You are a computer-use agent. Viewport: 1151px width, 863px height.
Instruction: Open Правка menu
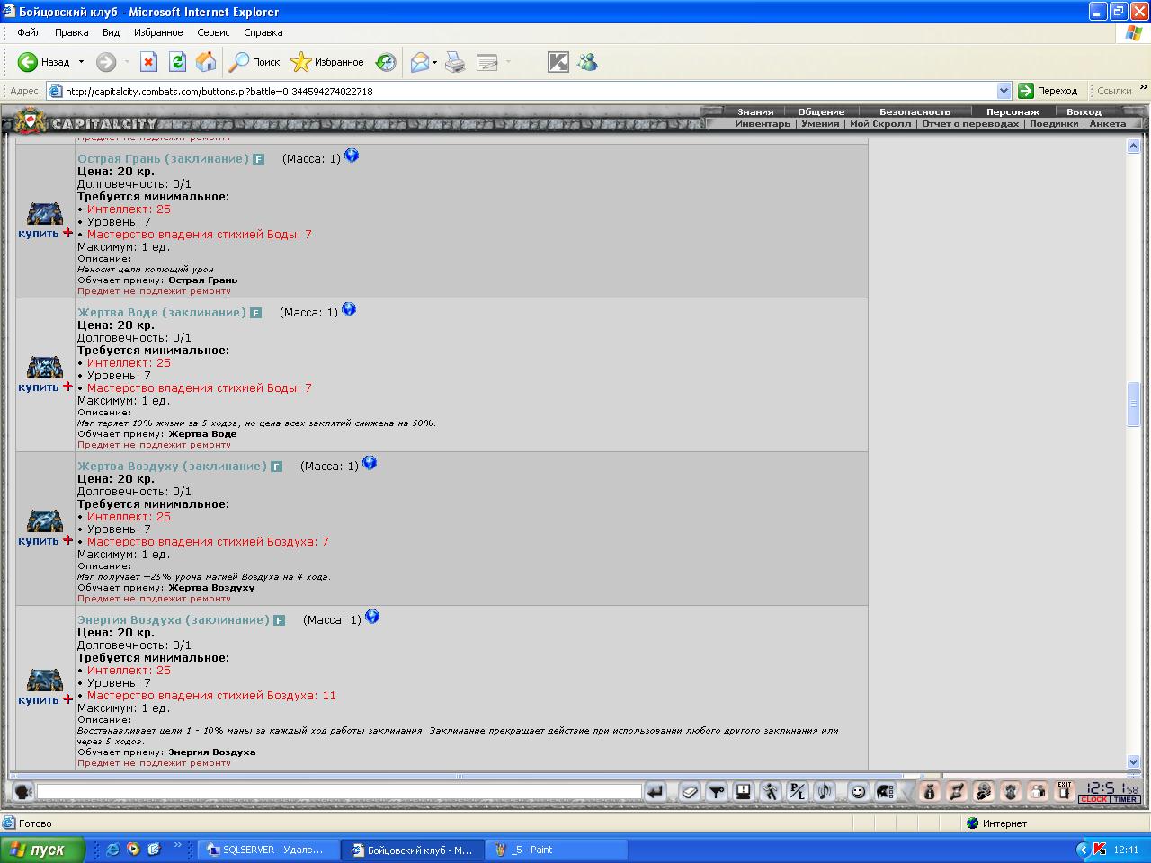coord(71,32)
